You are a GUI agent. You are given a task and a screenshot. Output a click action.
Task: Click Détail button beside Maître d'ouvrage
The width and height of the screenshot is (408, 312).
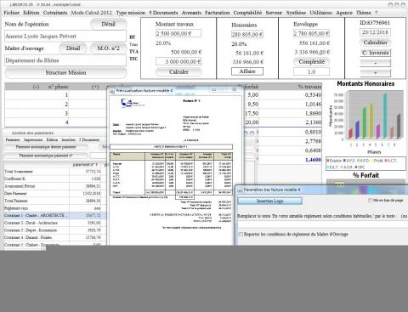click(x=73, y=48)
